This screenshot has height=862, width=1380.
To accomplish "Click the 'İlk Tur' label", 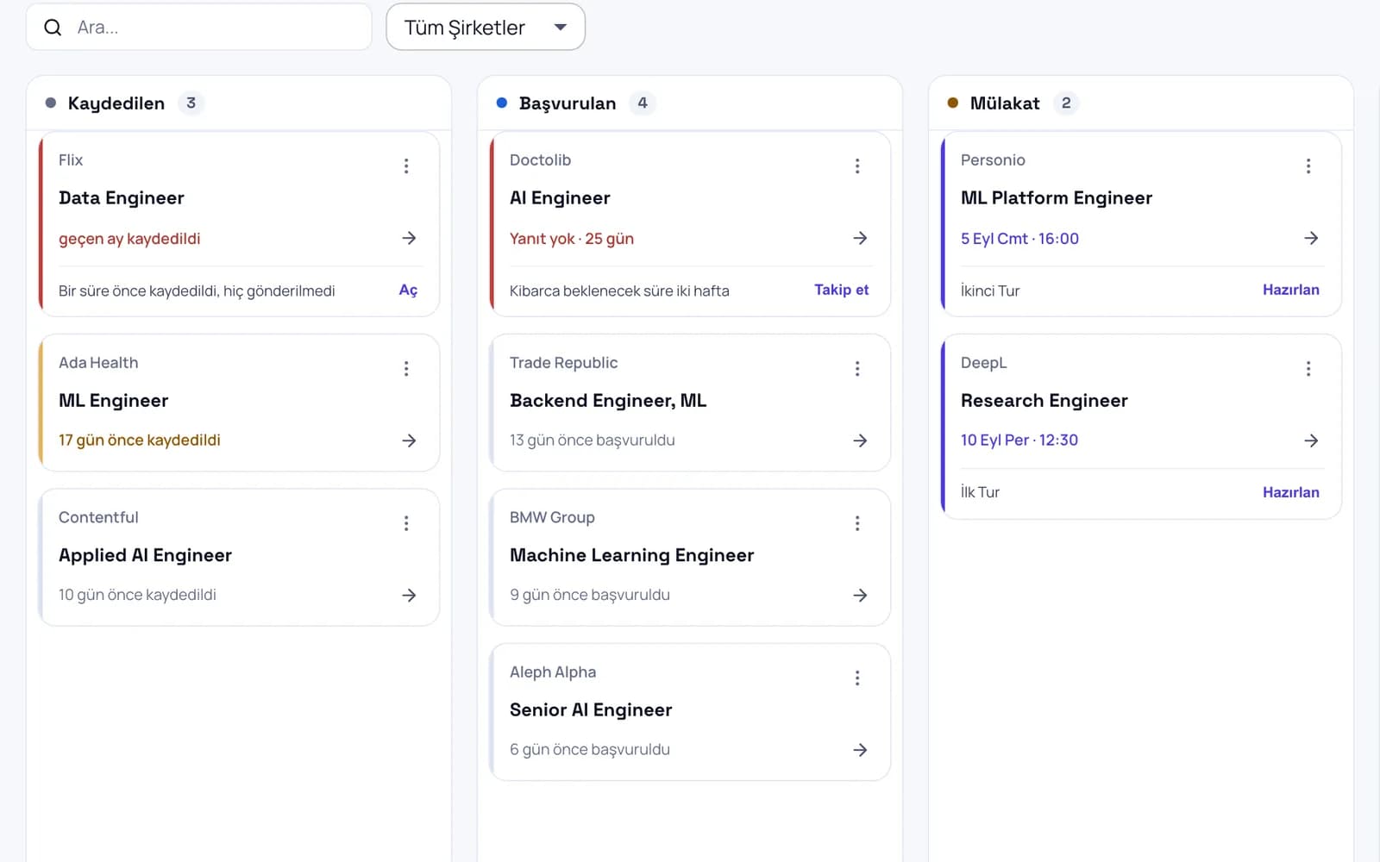I will [980, 492].
